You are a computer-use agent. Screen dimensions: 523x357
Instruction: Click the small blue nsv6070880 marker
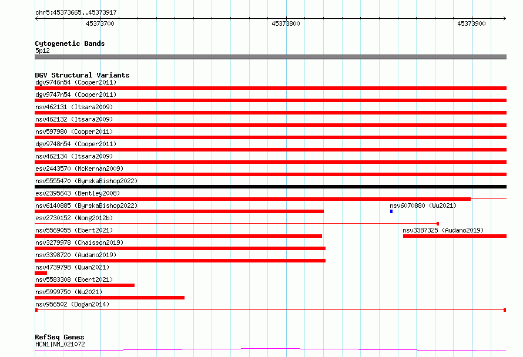pyautogui.click(x=391, y=211)
